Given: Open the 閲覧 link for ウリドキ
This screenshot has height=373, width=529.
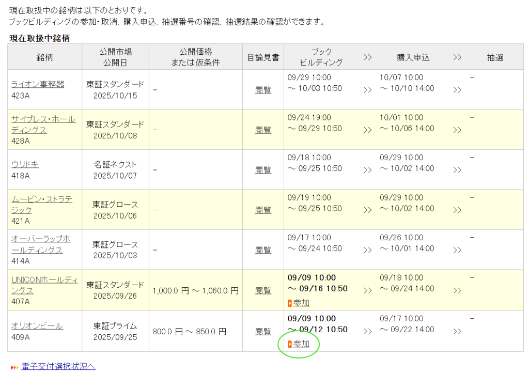Looking at the screenshot, I should point(263,170).
